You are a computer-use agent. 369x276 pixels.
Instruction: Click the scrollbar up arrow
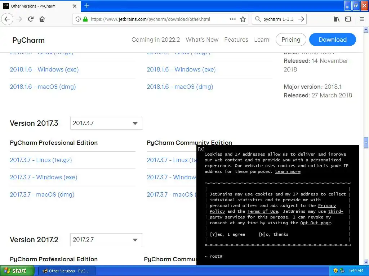coord(366,29)
